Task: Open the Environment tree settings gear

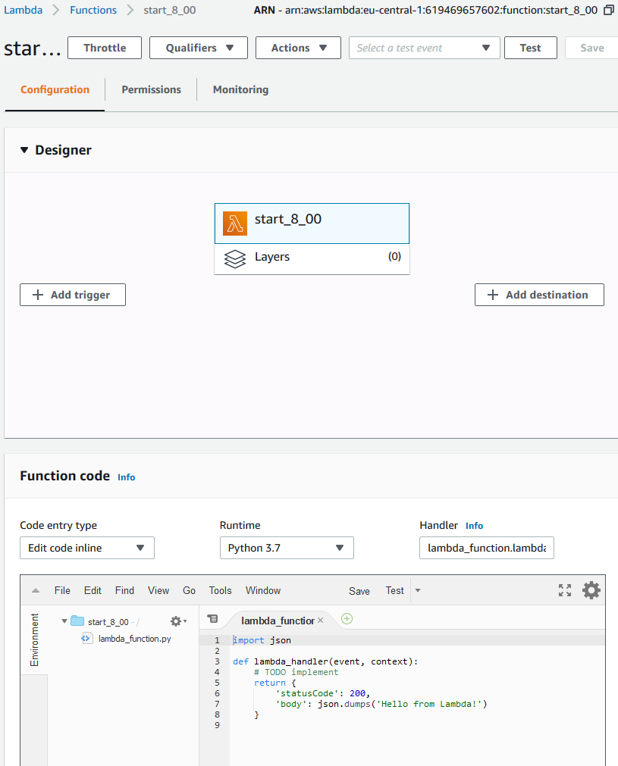Action: pyautogui.click(x=178, y=621)
